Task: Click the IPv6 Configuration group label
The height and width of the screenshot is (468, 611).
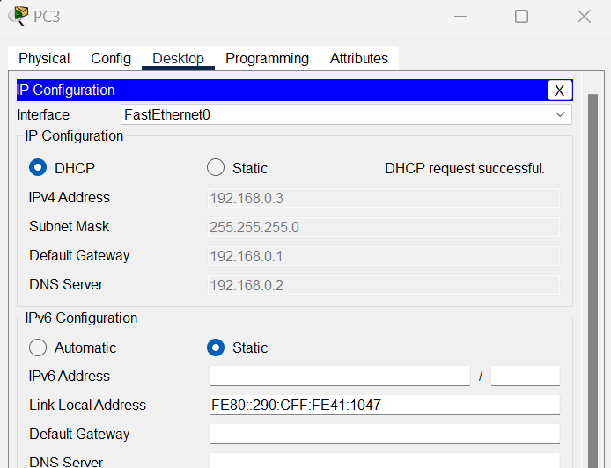Action: tap(81, 318)
